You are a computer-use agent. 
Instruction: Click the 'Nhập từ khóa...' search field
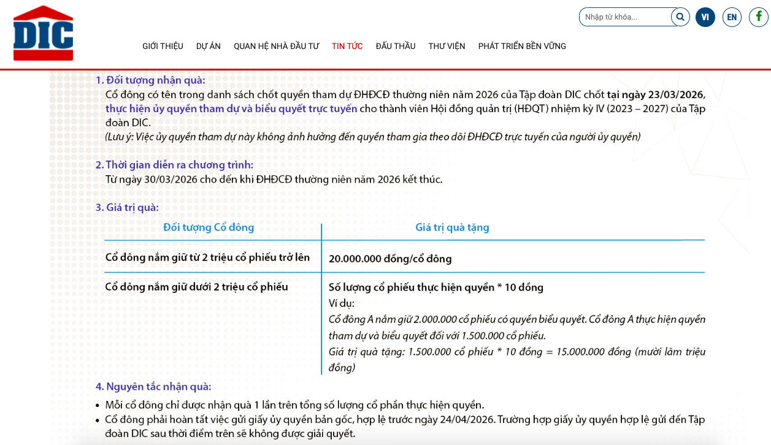(x=626, y=17)
